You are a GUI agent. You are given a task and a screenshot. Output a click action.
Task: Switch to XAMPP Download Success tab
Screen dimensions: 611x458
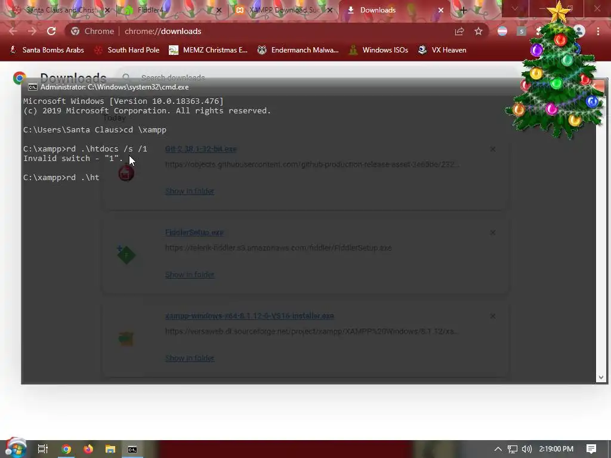tap(285, 10)
